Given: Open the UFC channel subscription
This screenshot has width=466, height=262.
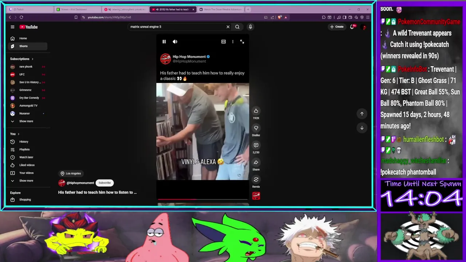Looking at the screenshot, I should pos(28,74).
